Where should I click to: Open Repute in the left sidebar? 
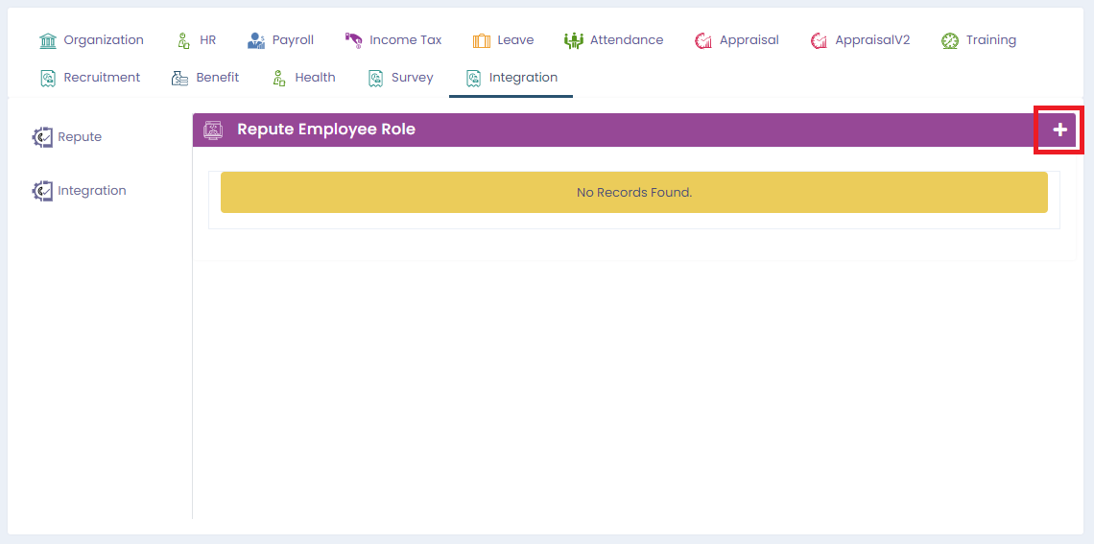click(79, 137)
